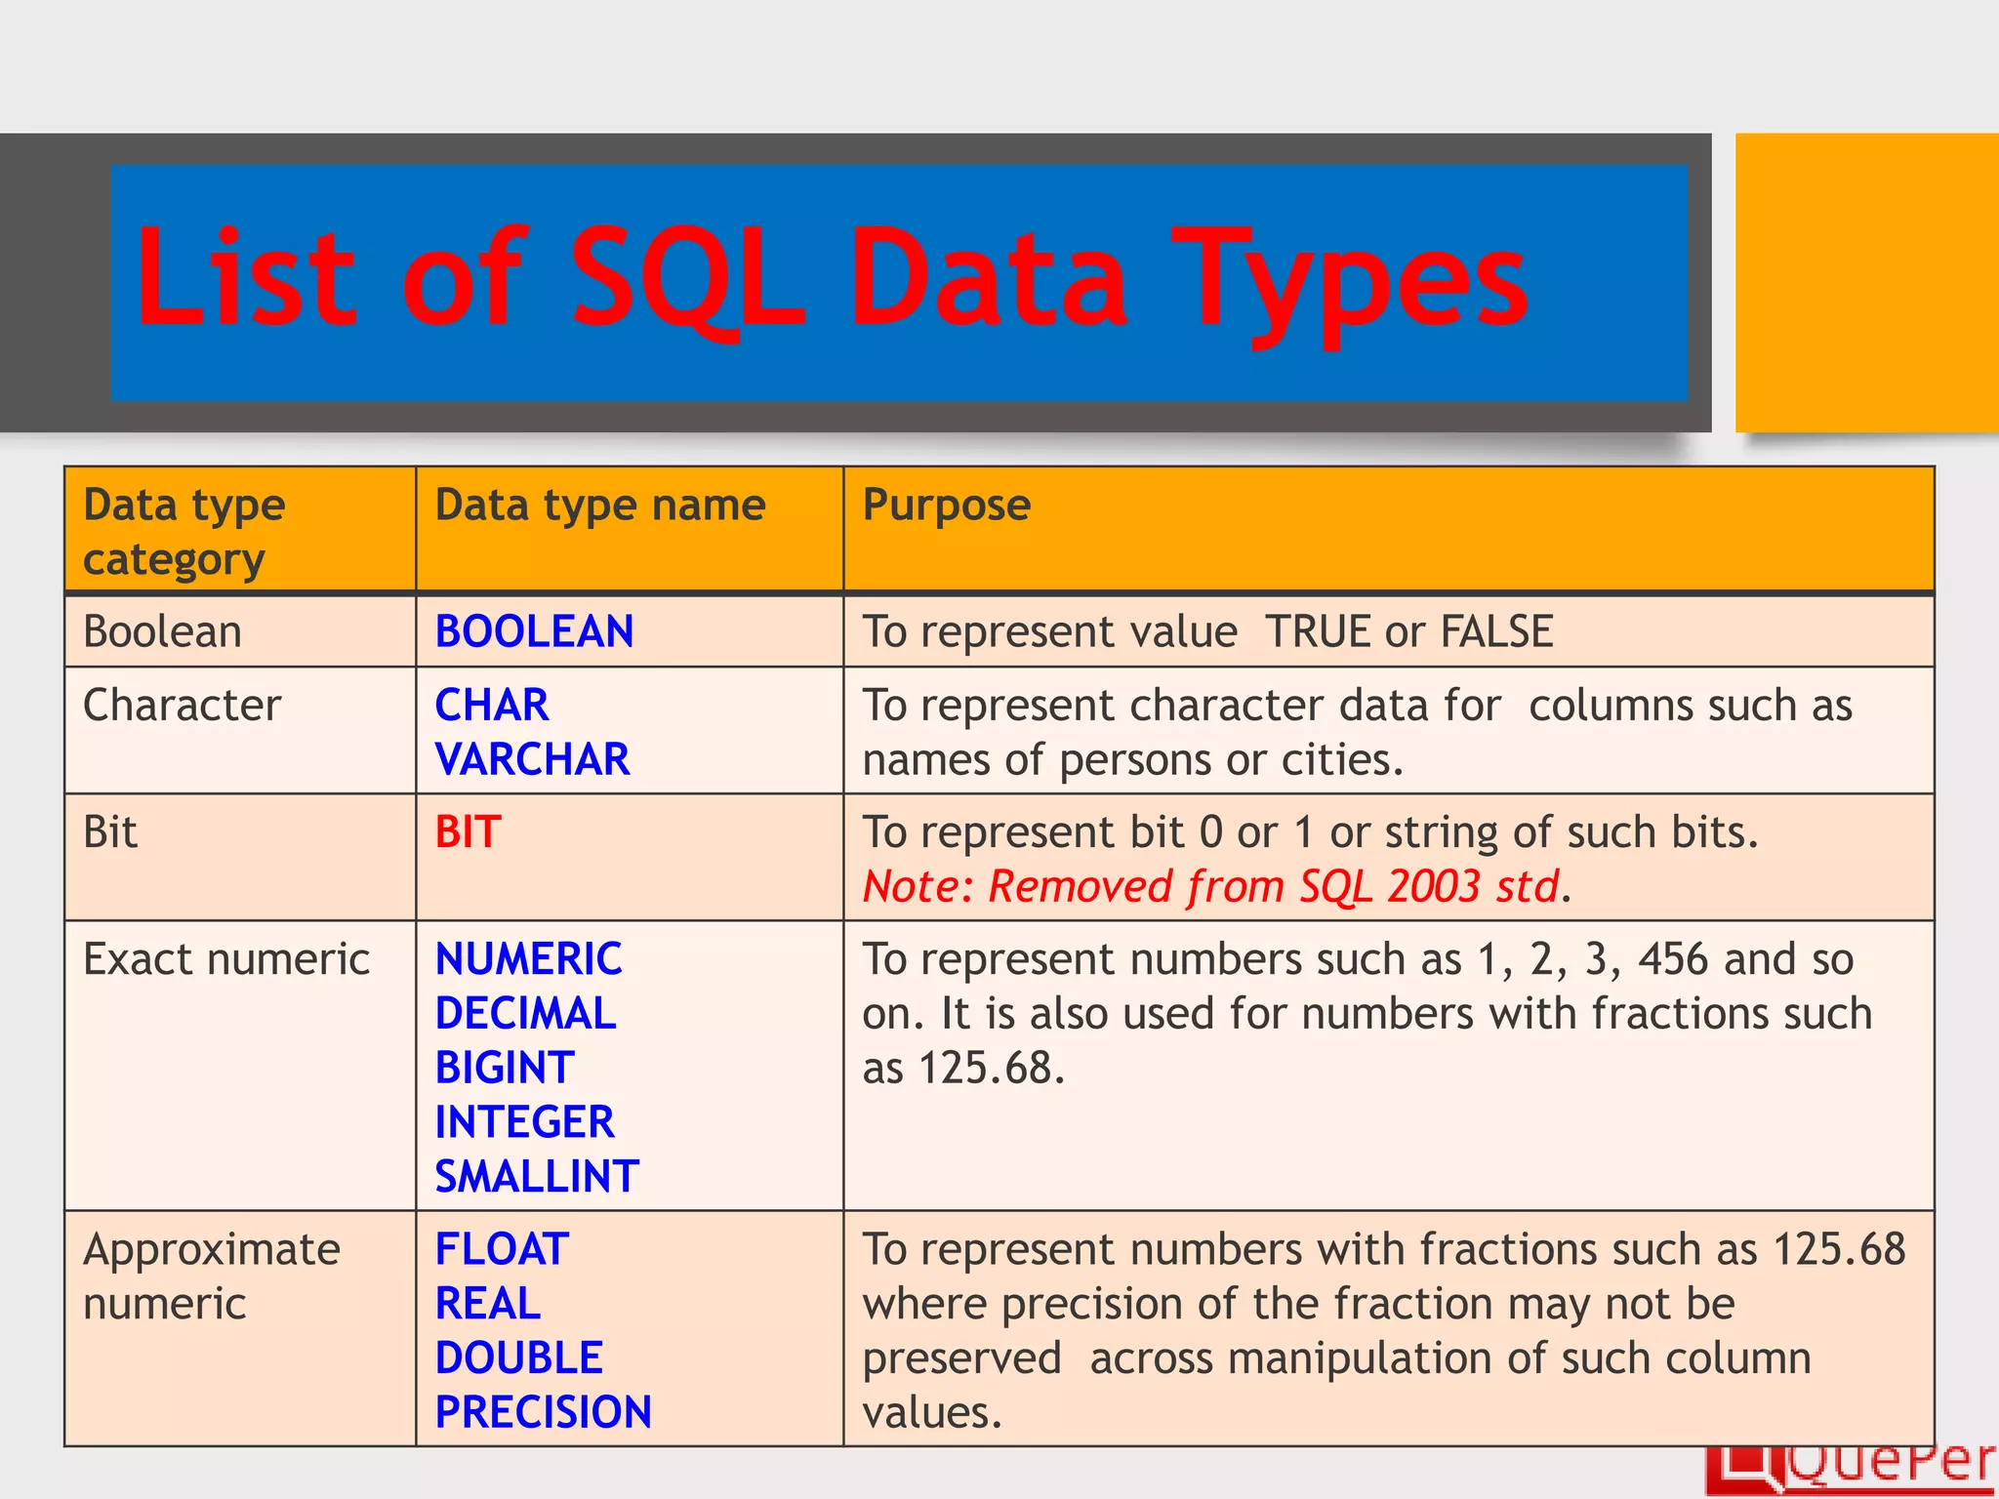
Task: Select the 'Exact numeric' category cell
Action: tap(226, 959)
